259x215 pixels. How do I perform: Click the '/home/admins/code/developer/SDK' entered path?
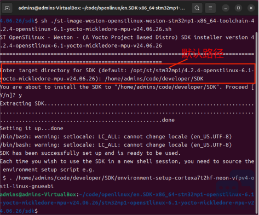point(154,79)
